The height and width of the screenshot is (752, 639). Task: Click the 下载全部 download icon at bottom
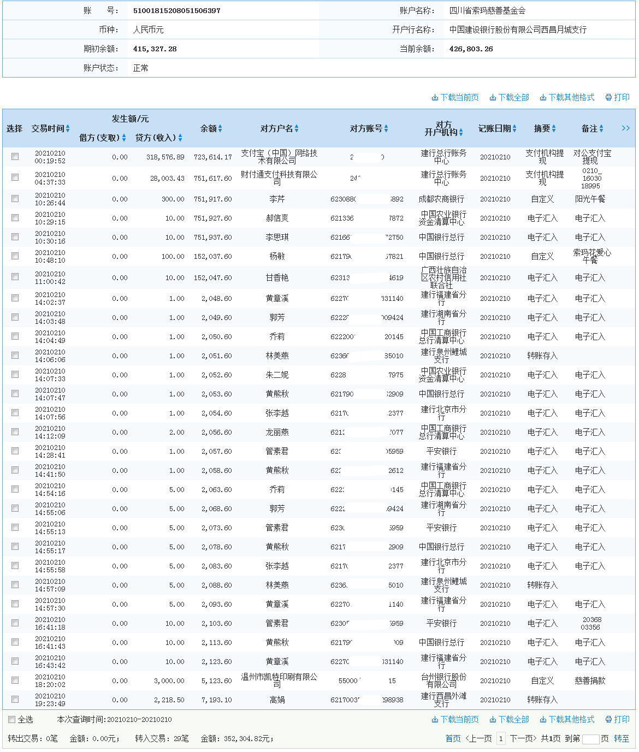[493, 719]
